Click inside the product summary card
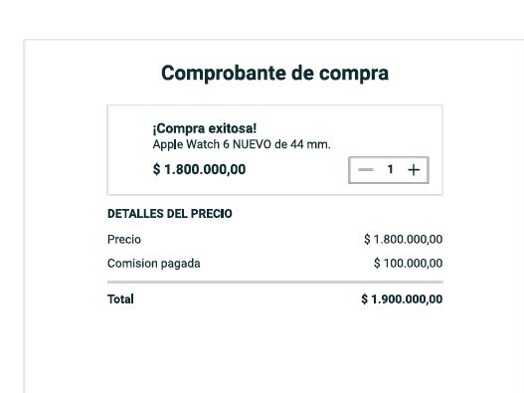 (275, 150)
